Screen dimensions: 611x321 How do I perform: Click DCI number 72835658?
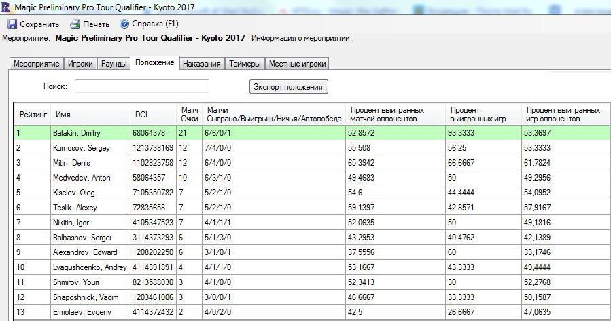point(148,208)
